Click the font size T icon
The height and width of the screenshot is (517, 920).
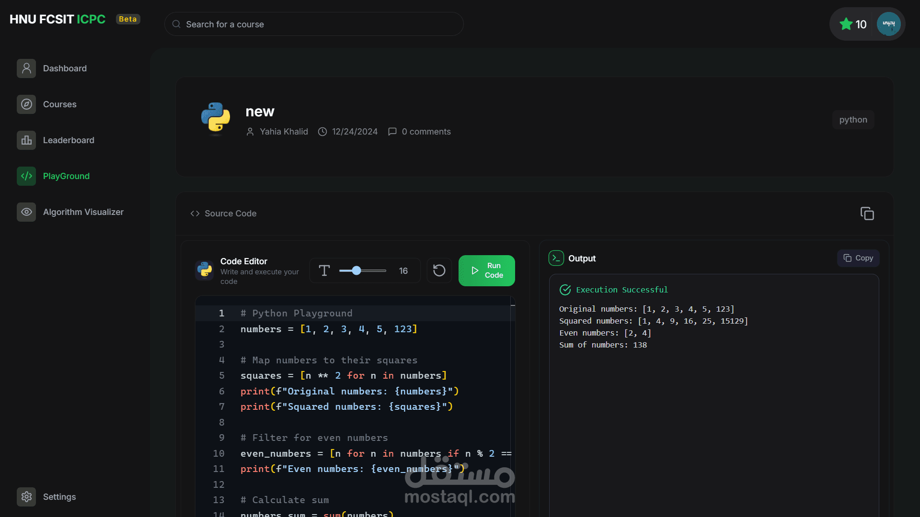324,270
